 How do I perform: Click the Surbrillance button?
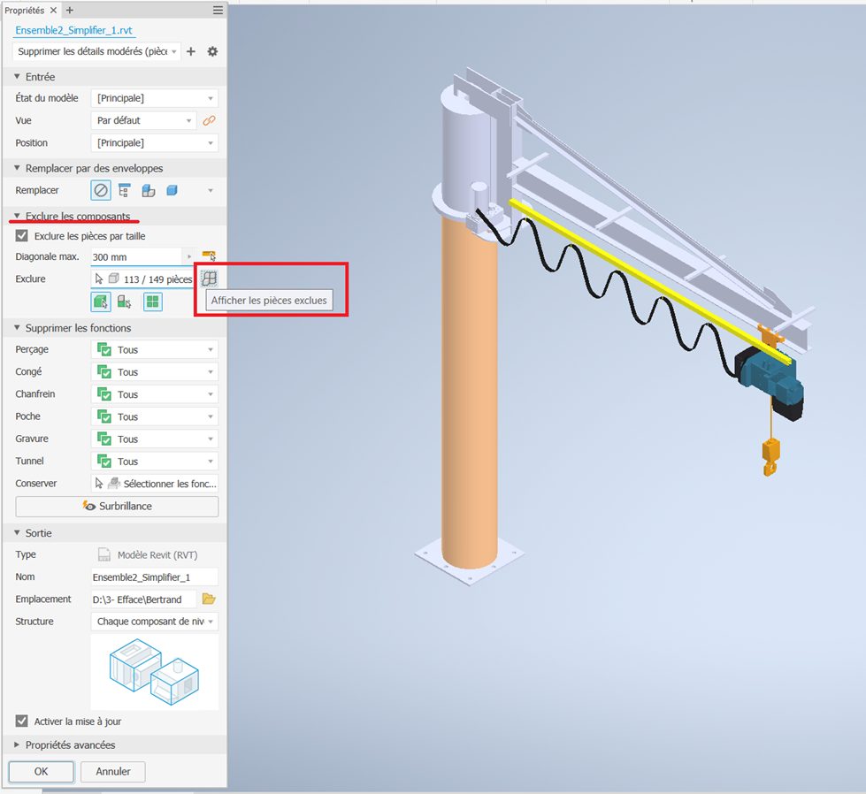click(x=117, y=507)
